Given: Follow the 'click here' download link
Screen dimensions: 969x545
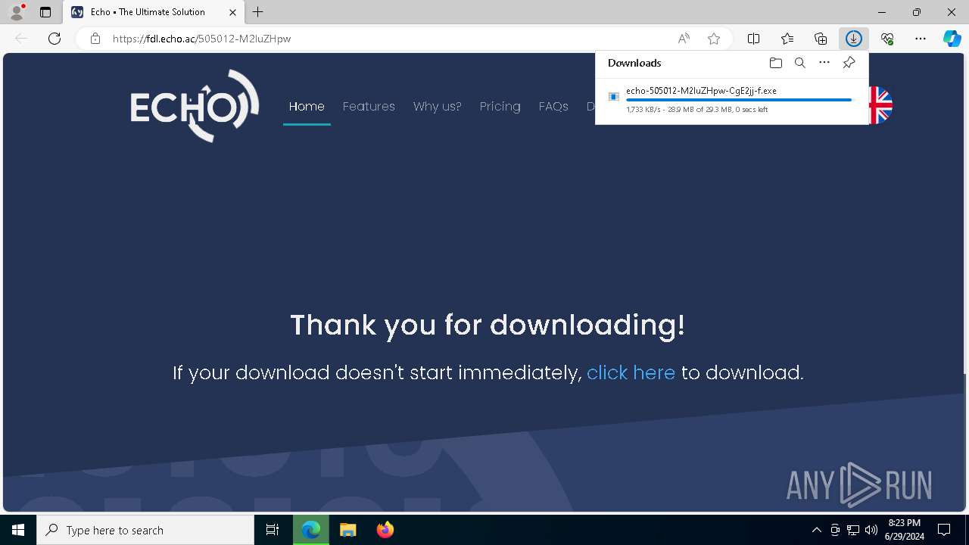Looking at the screenshot, I should tap(631, 372).
